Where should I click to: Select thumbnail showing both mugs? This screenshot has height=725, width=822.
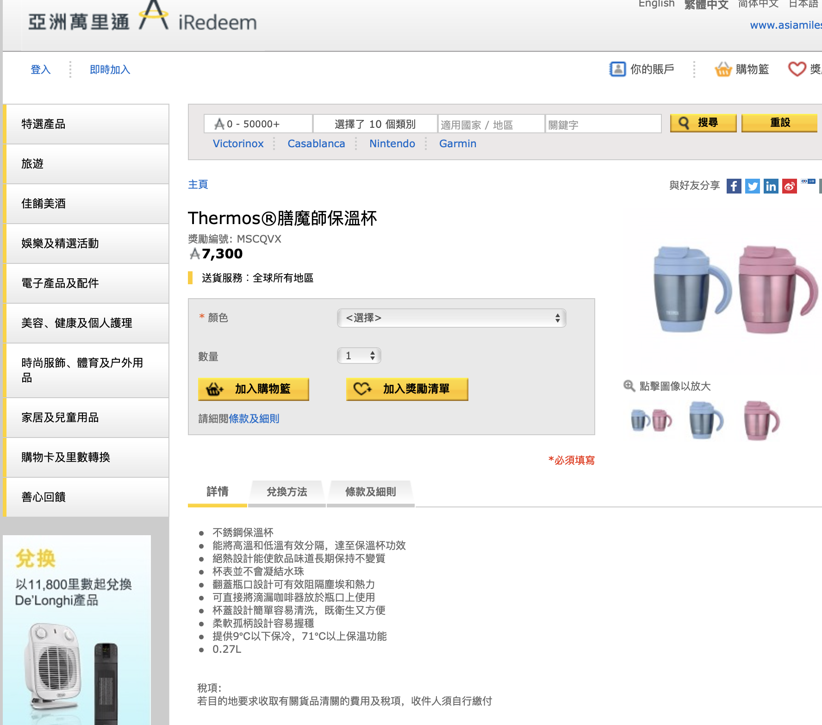[652, 420]
